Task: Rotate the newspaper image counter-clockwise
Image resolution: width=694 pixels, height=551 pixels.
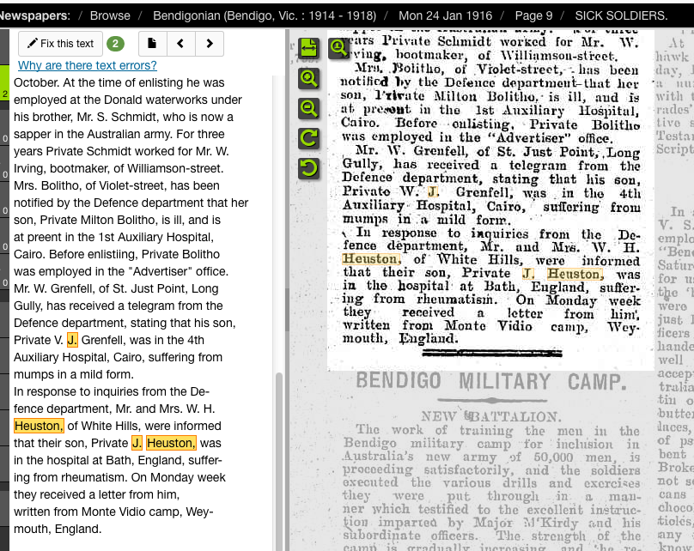Action: coord(308,168)
